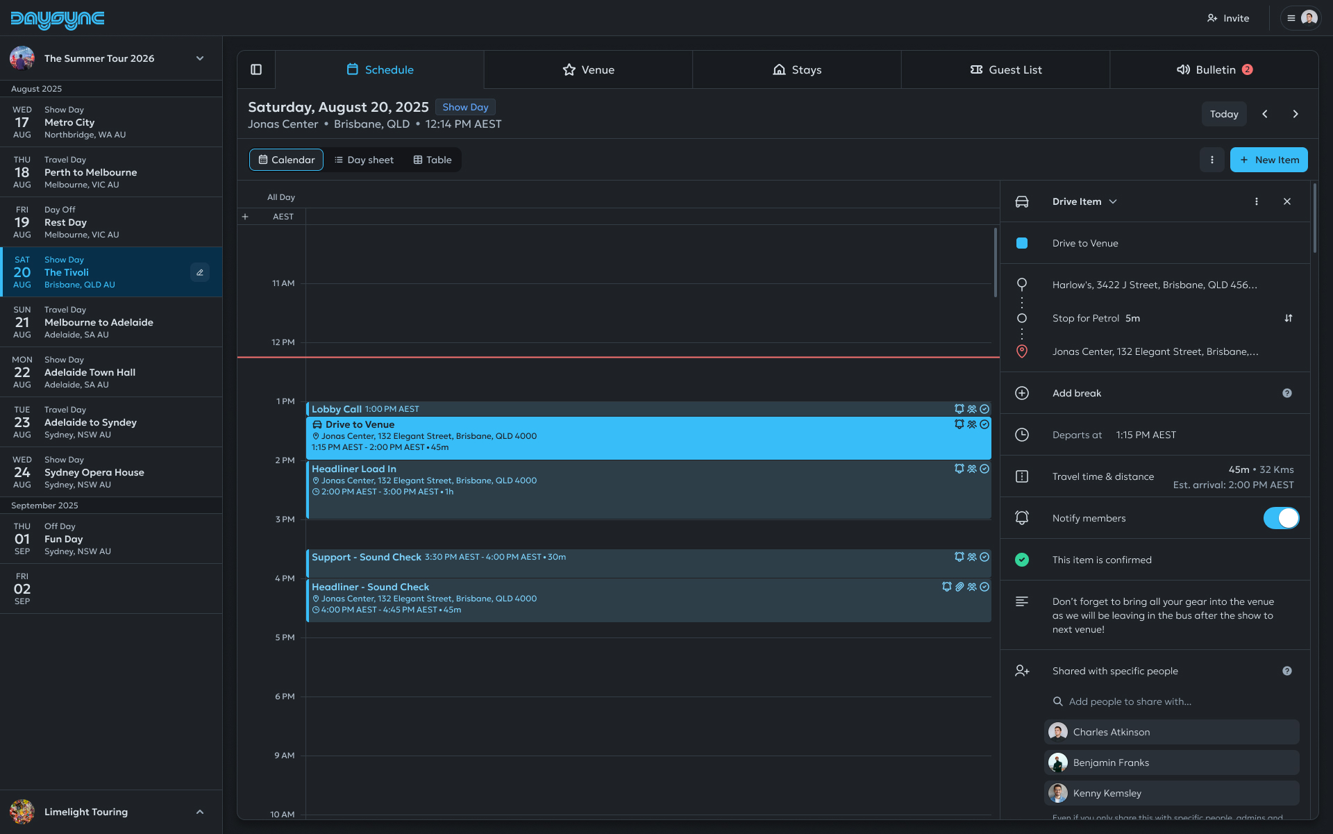Screen dimensions: 1333x834
Task: Switch to the Guest List tab
Action: click(x=1005, y=69)
